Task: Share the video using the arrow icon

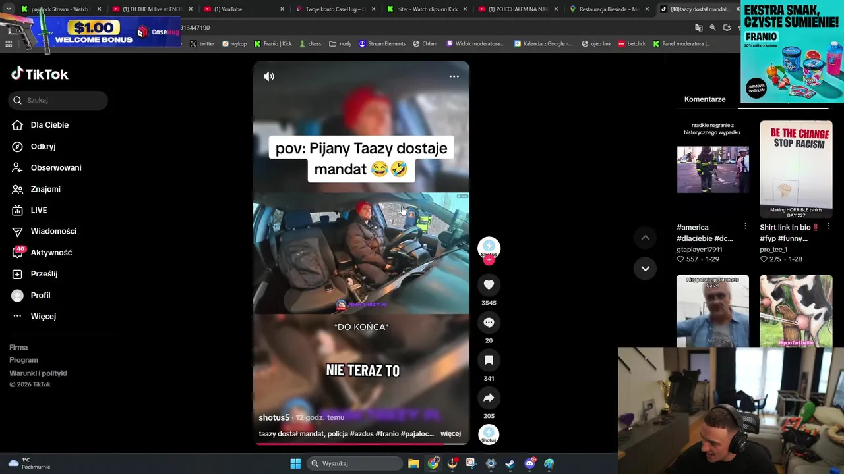Action: (489, 398)
